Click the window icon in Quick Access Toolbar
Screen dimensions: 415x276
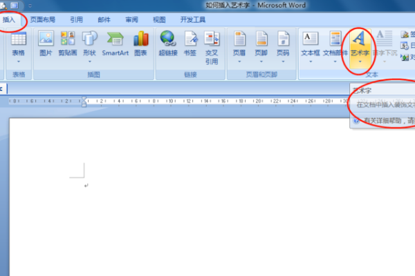15,6
